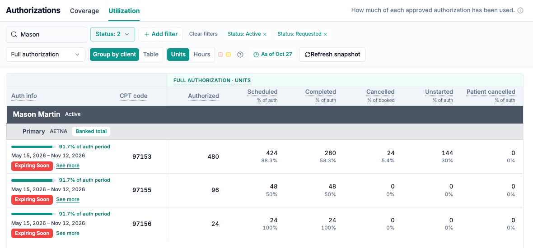533x248 pixels.
Task: Click the Status: Requested filter chip label
Action: coord(299,34)
